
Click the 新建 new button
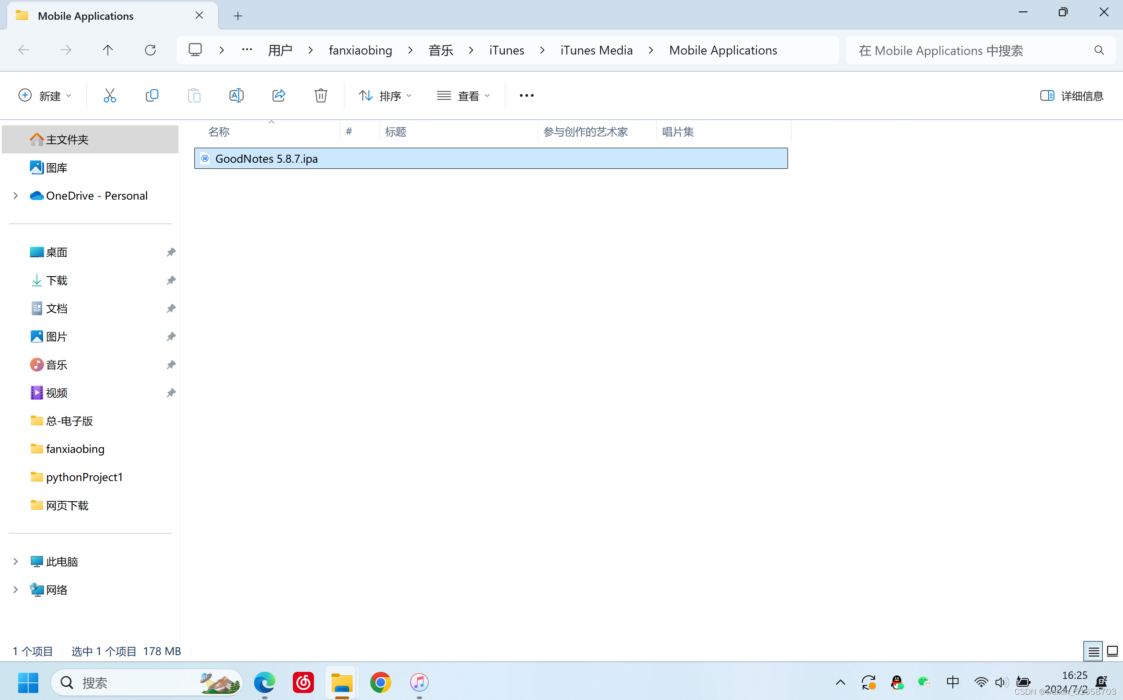coord(44,95)
